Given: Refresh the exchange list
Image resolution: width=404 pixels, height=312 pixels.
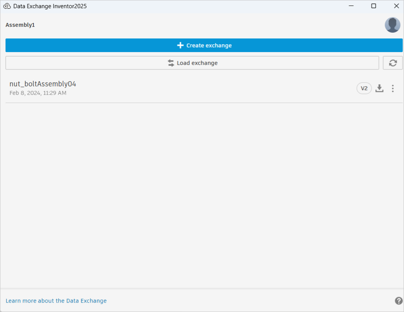Looking at the screenshot, I should pos(393,63).
